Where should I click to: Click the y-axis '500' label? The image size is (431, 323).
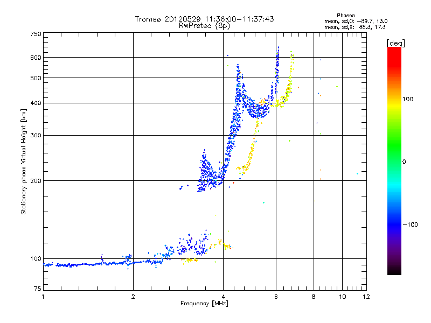pos(36,78)
